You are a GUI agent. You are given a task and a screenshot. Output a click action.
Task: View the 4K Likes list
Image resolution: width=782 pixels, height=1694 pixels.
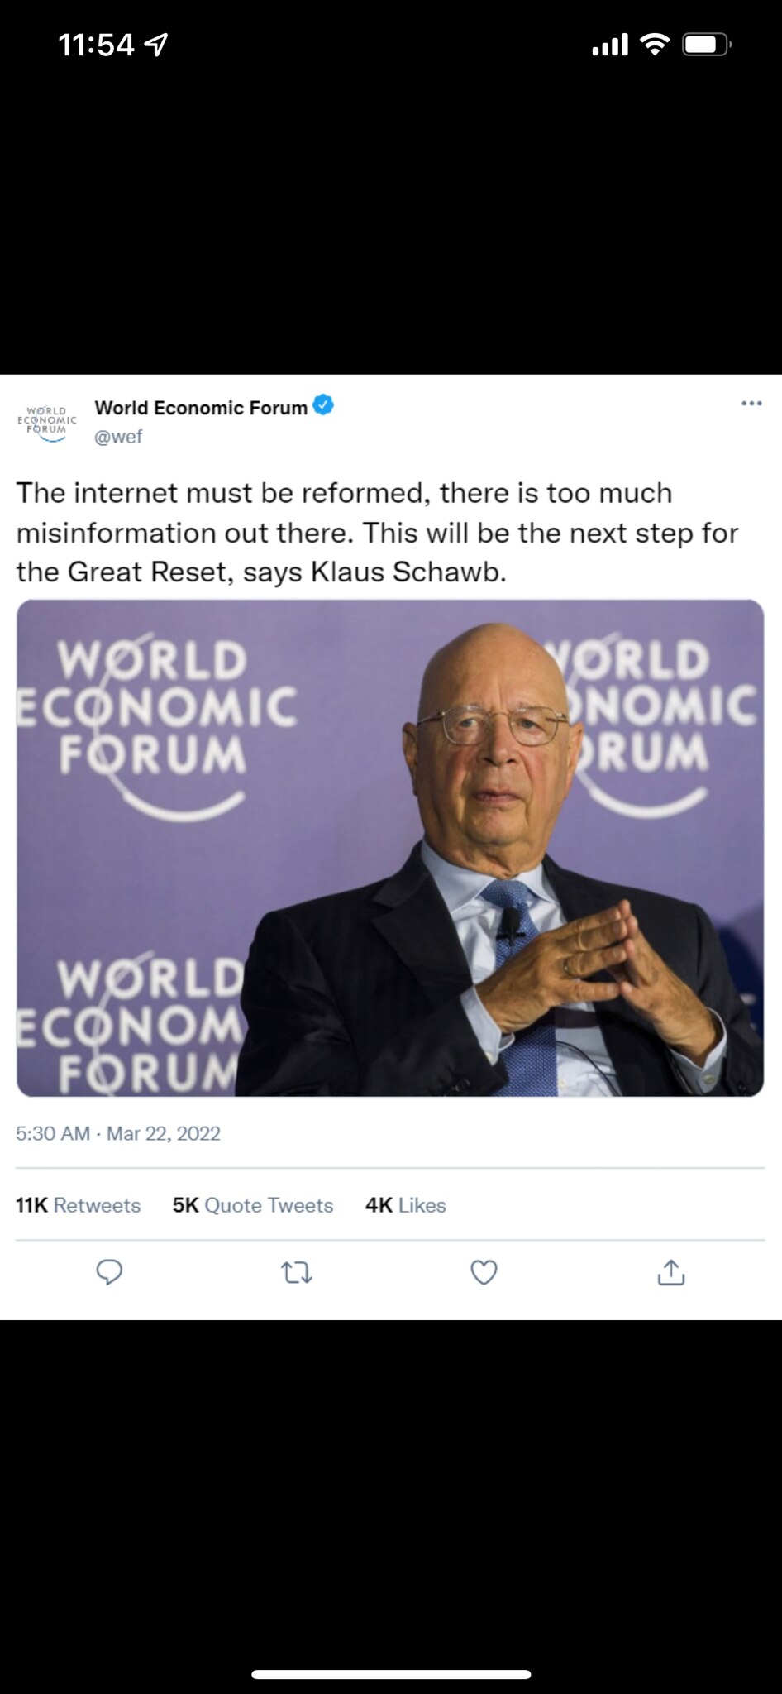(x=405, y=1205)
